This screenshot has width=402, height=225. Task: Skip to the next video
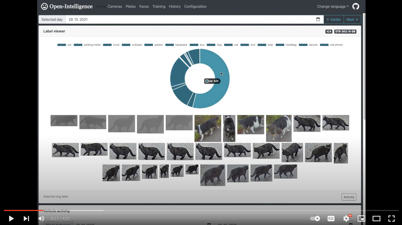[x=26, y=218]
